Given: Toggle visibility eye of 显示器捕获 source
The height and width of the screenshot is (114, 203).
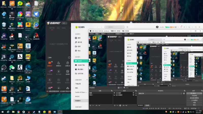Looking at the screenshot, I should pos(133,95).
